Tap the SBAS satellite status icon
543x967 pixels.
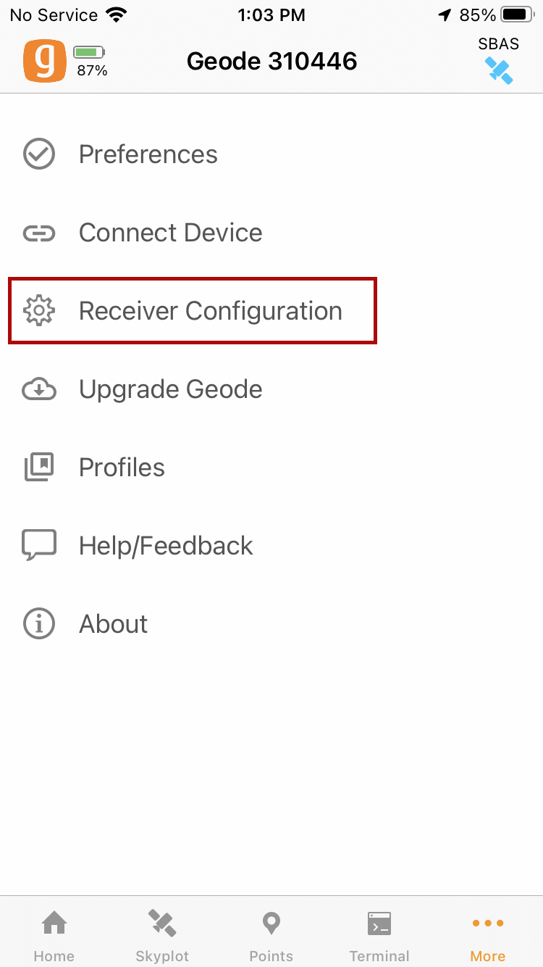point(499,70)
